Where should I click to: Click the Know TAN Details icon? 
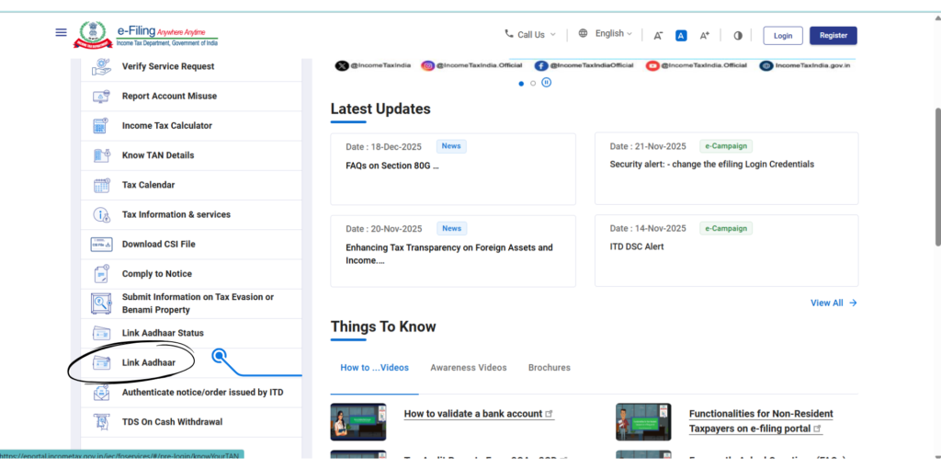click(x=101, y=155)
